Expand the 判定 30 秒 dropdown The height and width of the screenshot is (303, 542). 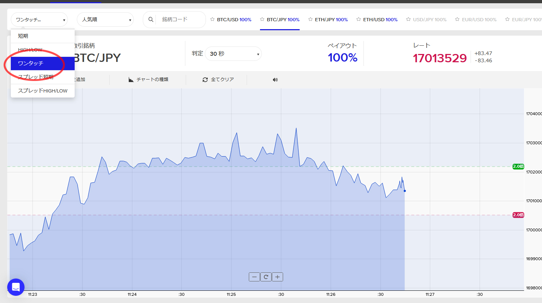[x=233, y=54]
